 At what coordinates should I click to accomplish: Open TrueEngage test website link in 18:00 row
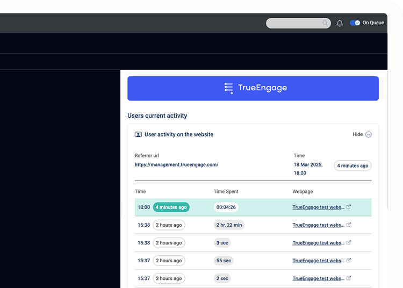(x=318, y=207)
